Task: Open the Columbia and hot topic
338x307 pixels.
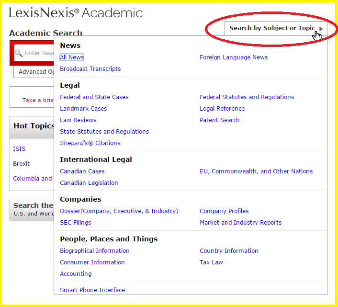Action: click(x=33, y=179)
